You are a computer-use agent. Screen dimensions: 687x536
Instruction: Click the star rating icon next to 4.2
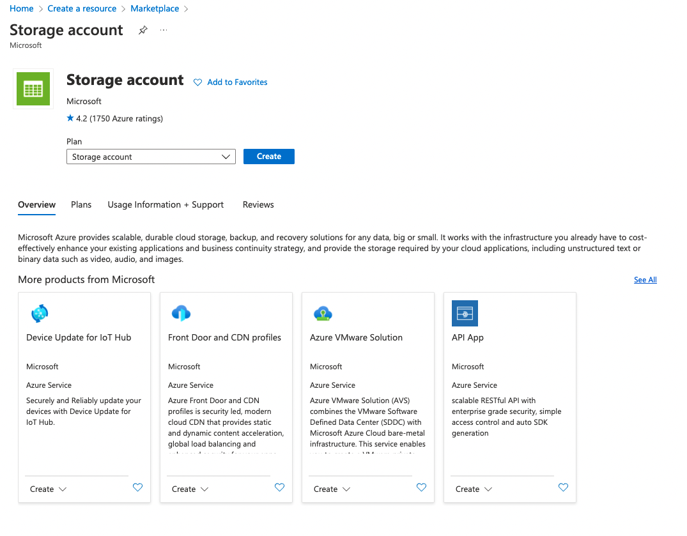70,118
